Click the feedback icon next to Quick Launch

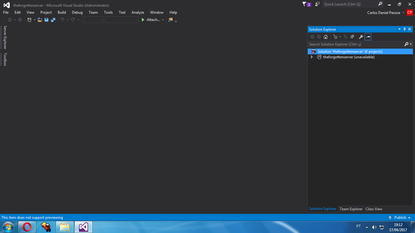(317, 4)
